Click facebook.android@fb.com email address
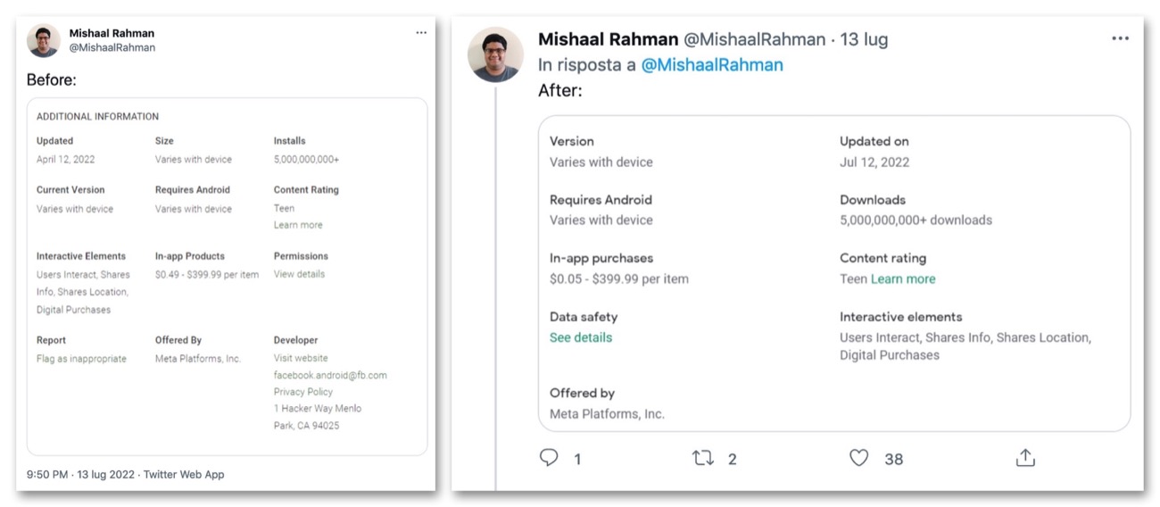The width and height of the screenshot is (1160, 507). (x=330, y=375)
